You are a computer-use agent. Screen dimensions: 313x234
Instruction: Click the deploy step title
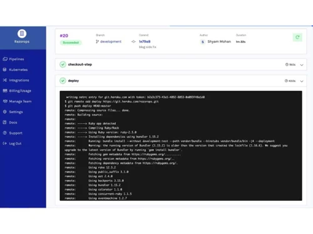tap(73, 80)
